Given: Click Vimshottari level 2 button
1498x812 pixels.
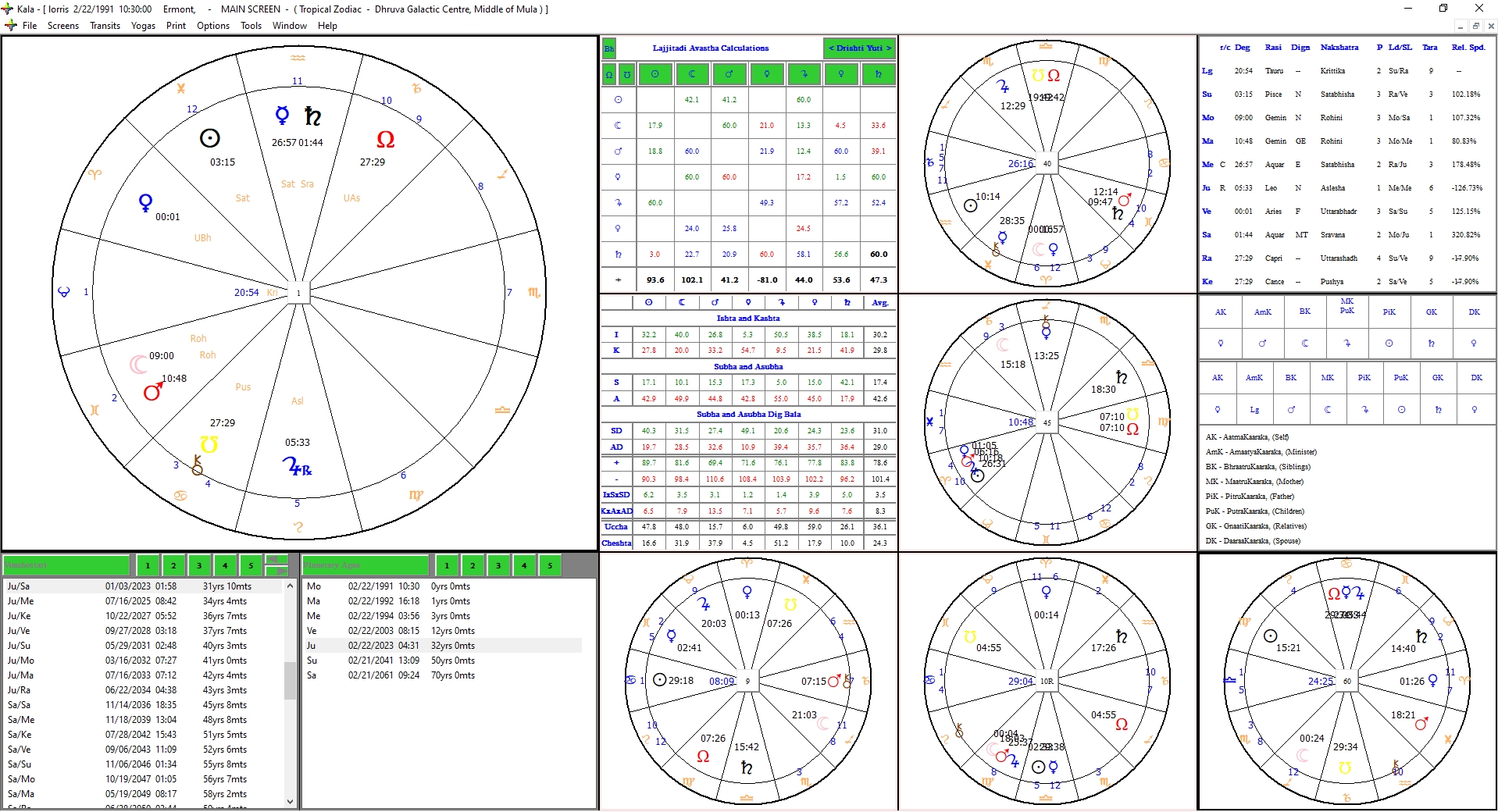Looking at the screenshot, I should (173, 565).
